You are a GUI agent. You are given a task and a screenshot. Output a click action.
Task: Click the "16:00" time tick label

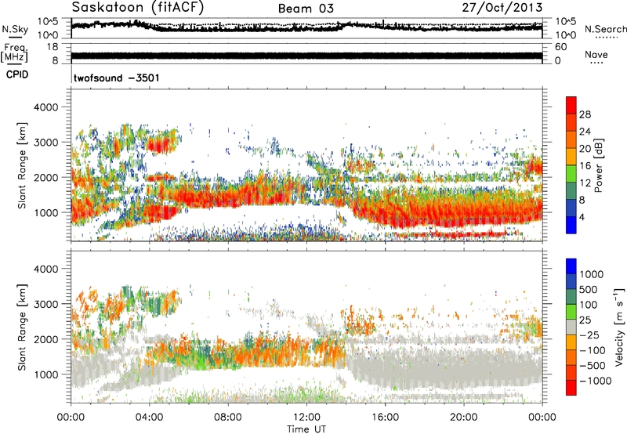pos(385,418)
